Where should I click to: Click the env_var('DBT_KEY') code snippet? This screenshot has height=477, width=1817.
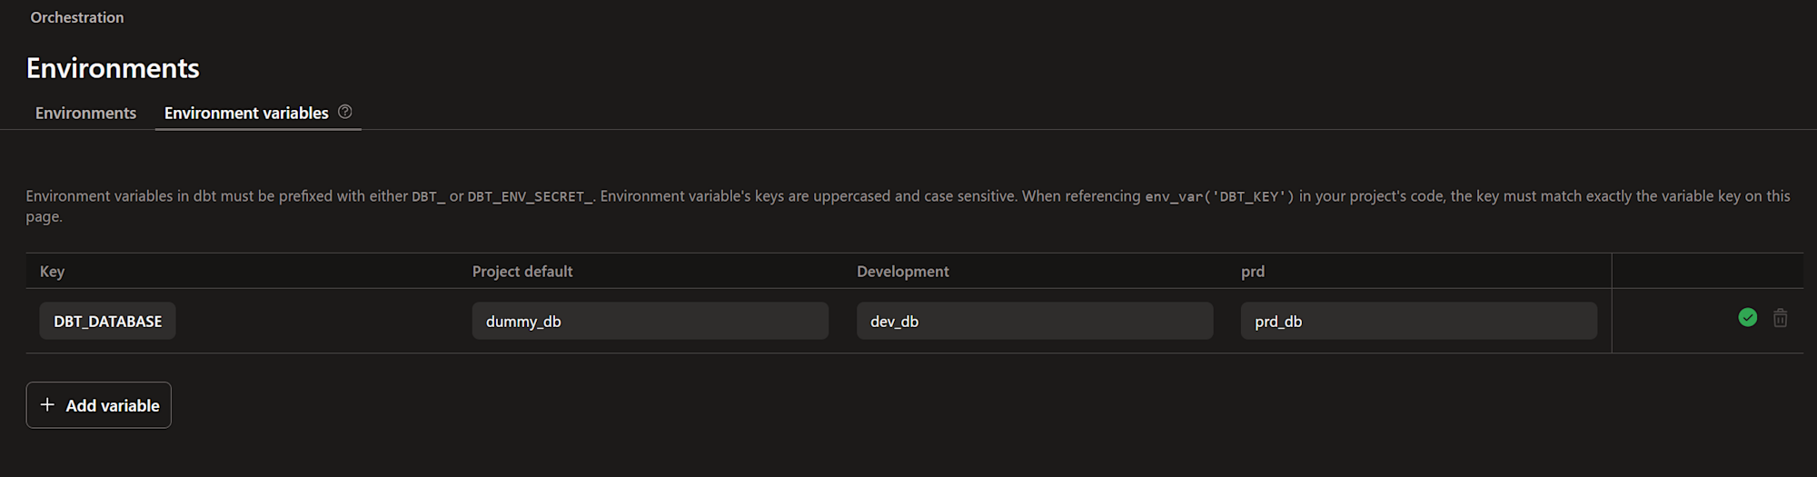pos(1219,196)
